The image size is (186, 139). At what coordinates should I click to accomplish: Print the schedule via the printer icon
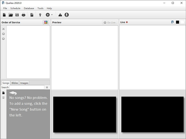coord(24,15)
